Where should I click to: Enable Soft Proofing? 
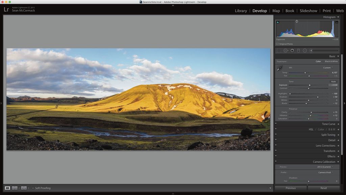[x=33, y=188]
